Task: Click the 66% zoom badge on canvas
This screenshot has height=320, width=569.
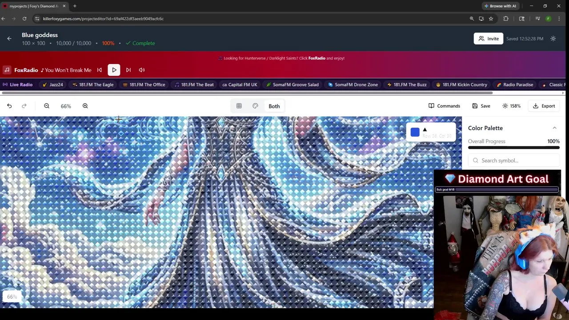Action: (x=12, y=297)
